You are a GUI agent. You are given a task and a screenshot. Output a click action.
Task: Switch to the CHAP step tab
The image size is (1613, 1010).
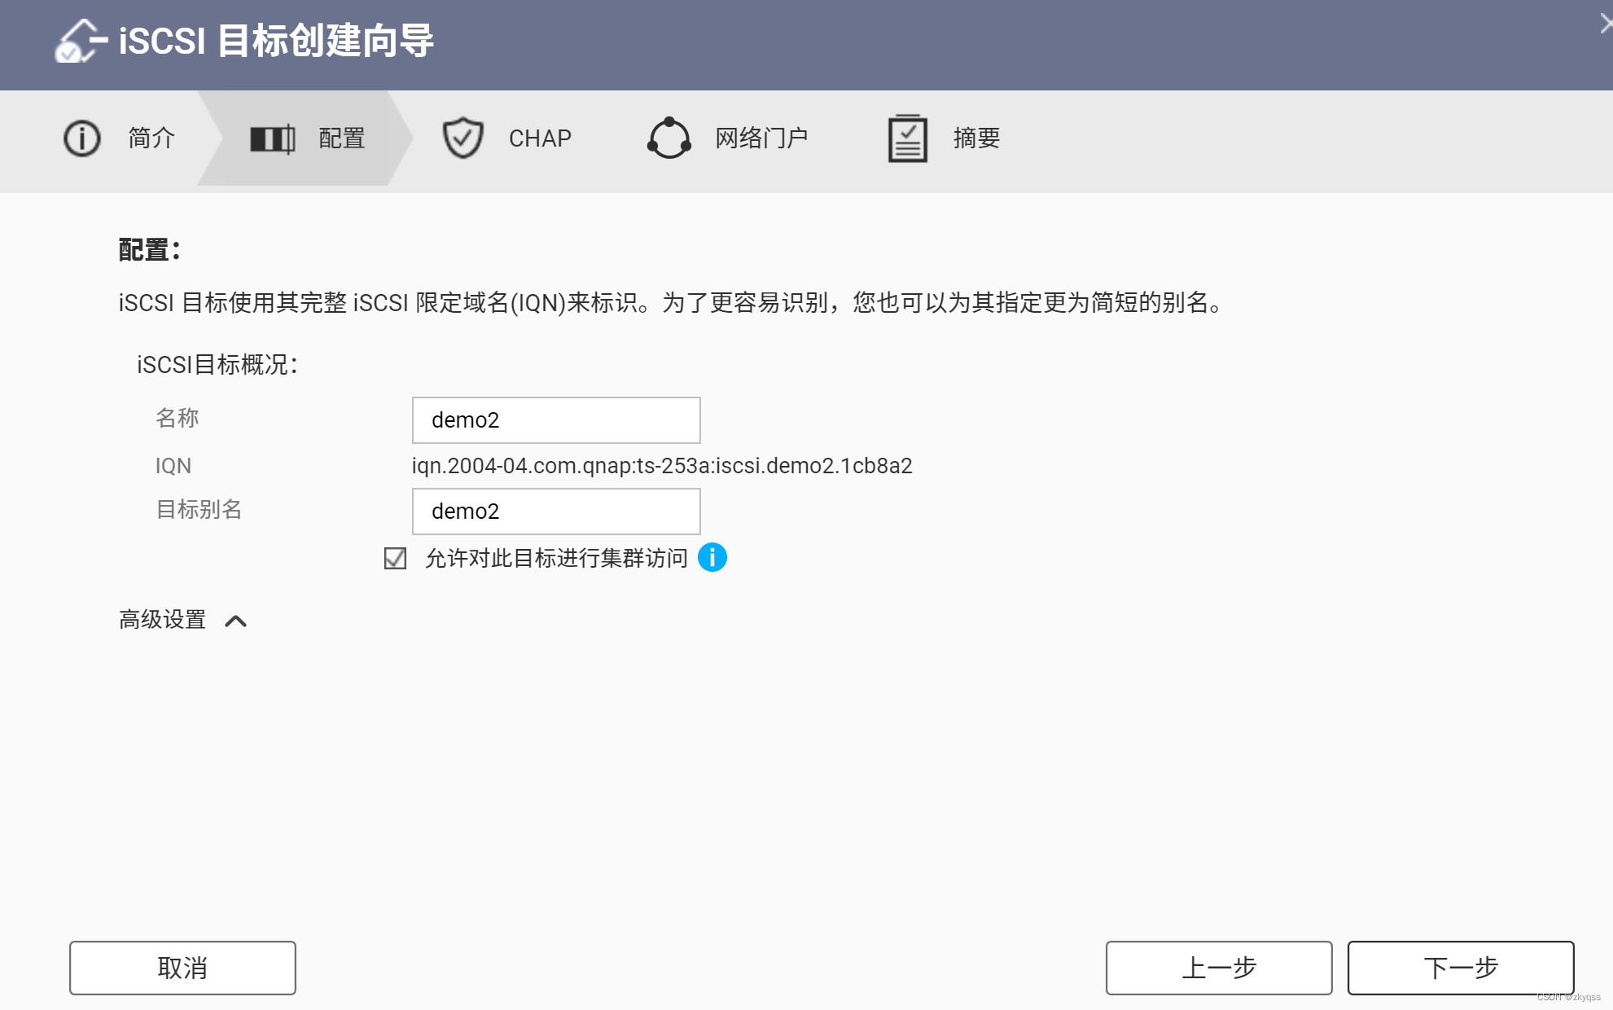pyautogui.click(x=540, y=138)
